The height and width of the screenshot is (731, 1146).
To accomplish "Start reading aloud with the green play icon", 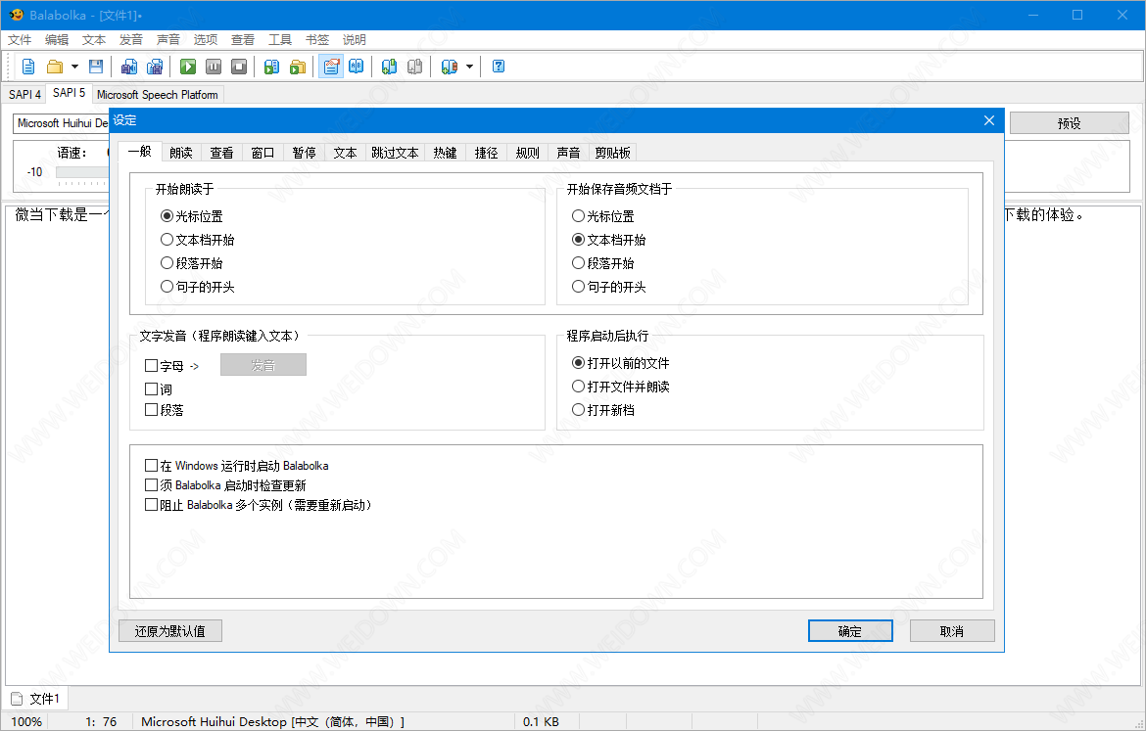I will coord(188,68).
